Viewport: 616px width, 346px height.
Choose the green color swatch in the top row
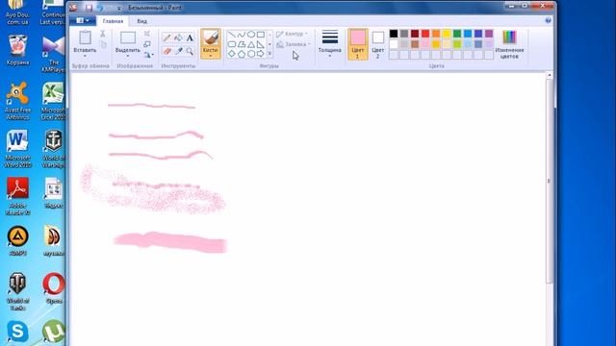[457, 34]
